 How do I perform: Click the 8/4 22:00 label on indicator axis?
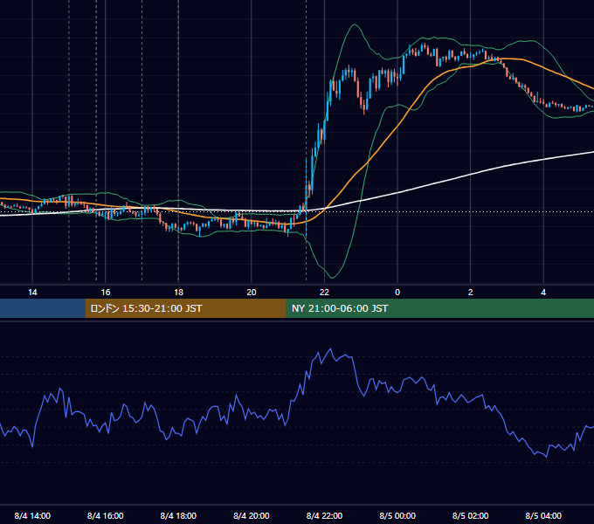[x=324, y=515]
